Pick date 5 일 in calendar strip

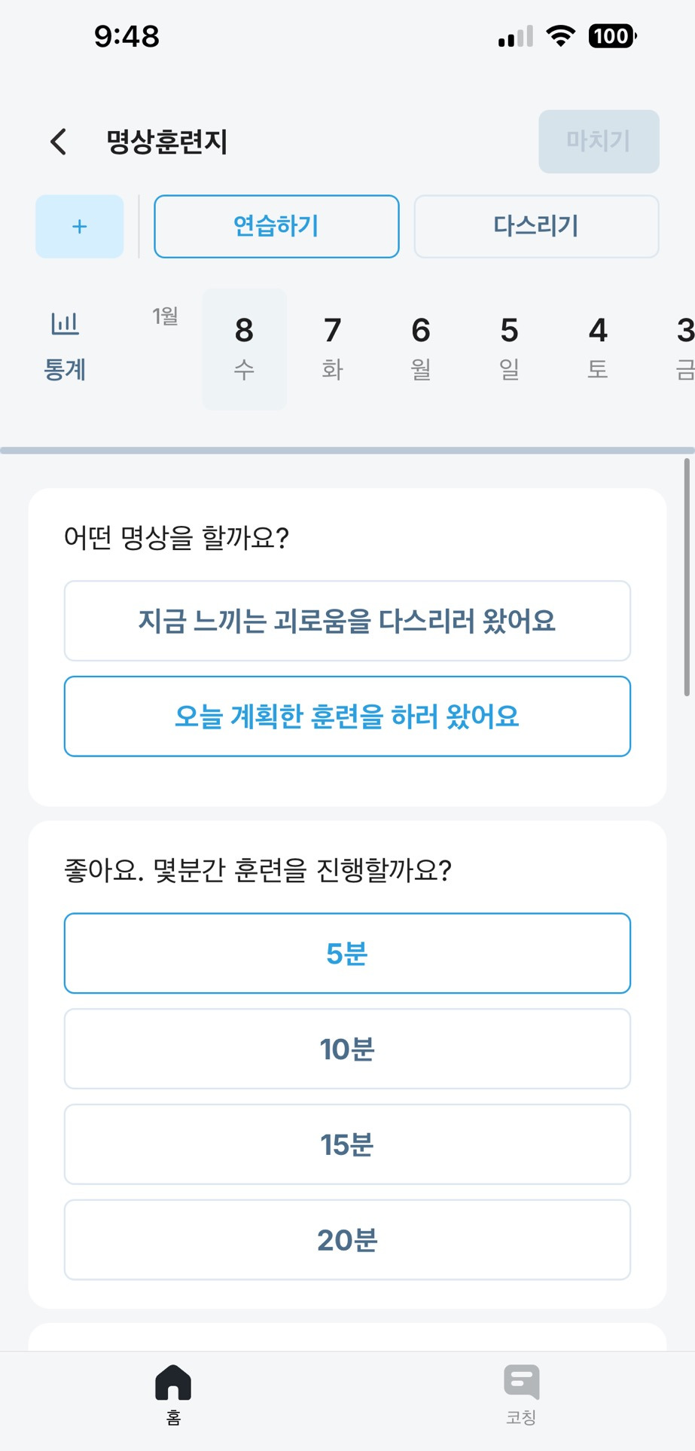(510, 349)
